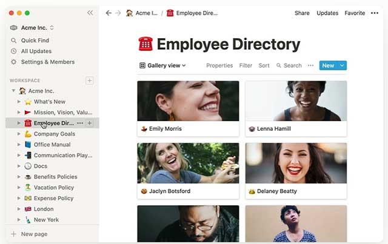Open gallery toolbar three-dot options
Screen dimensions: 388x244
[310, 65]
